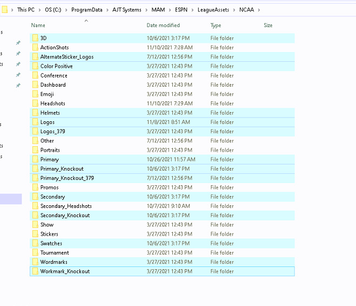Sort by the Date modified column header

pos(163,25)
